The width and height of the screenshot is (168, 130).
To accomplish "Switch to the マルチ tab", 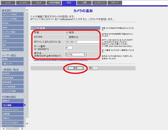I will click(x=39, y=3).
